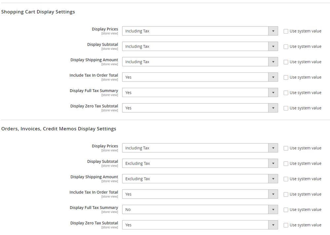Check system value for Orders Display Zero Tax Subtotal

286,225
